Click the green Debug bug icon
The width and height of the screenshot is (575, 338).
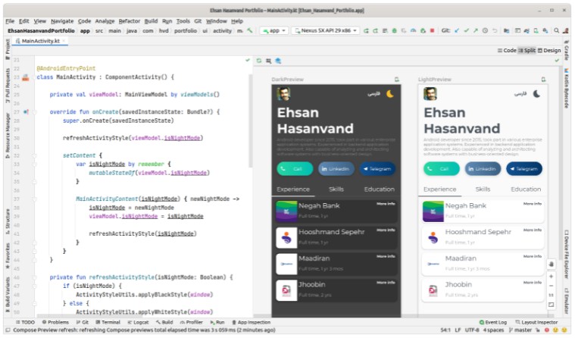pyautogui.click(x=394, y=31)
